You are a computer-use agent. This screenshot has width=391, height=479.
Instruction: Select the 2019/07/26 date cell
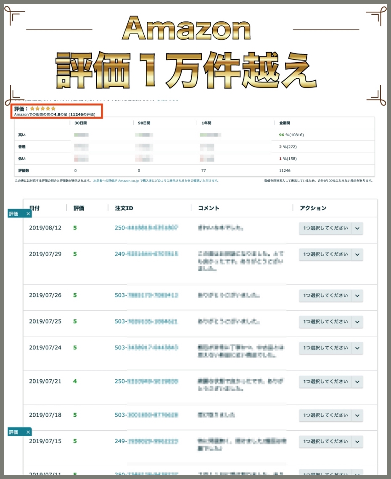(x=45, y=295)
